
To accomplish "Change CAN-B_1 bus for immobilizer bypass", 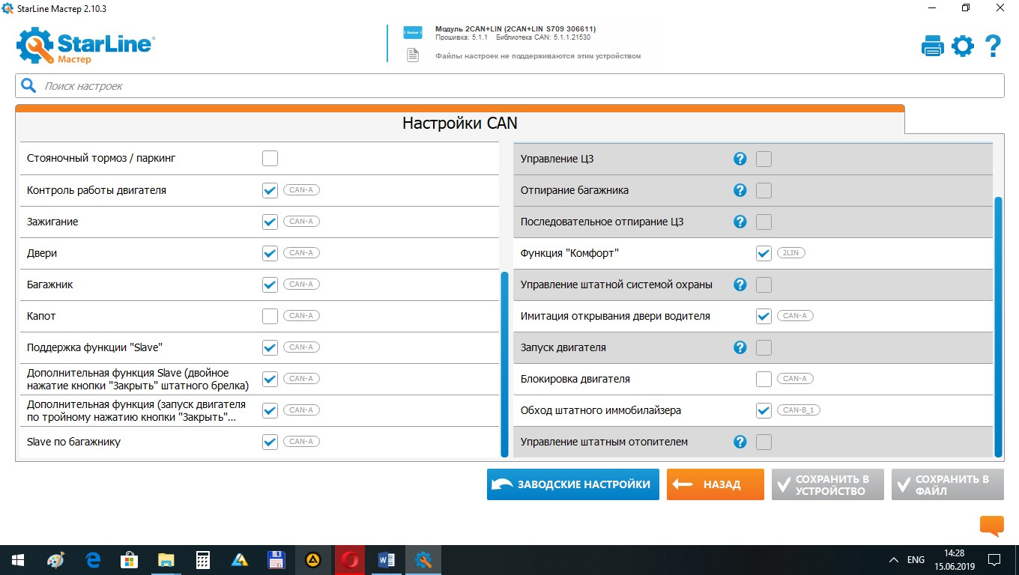I will click(799, 410).
